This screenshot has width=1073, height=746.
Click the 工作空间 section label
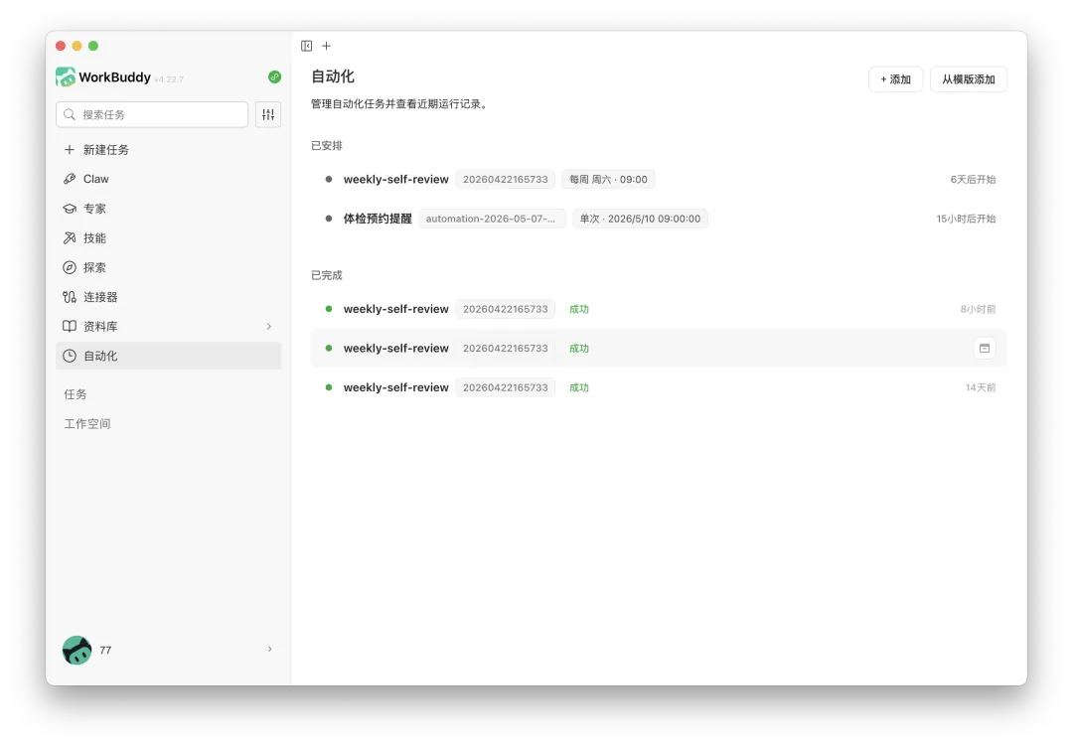86,423
